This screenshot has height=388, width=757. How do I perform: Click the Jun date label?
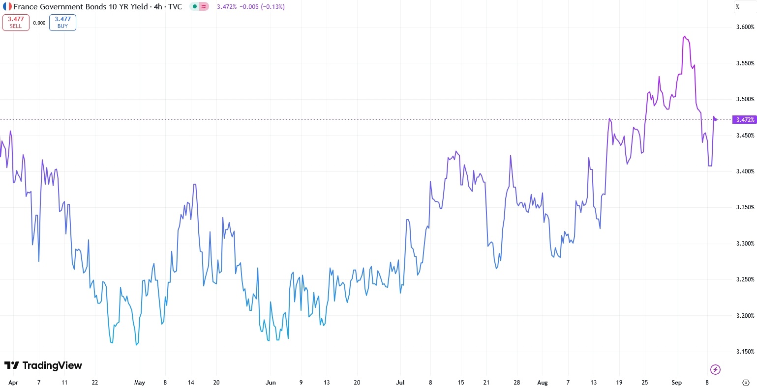[x=271, y=383]
